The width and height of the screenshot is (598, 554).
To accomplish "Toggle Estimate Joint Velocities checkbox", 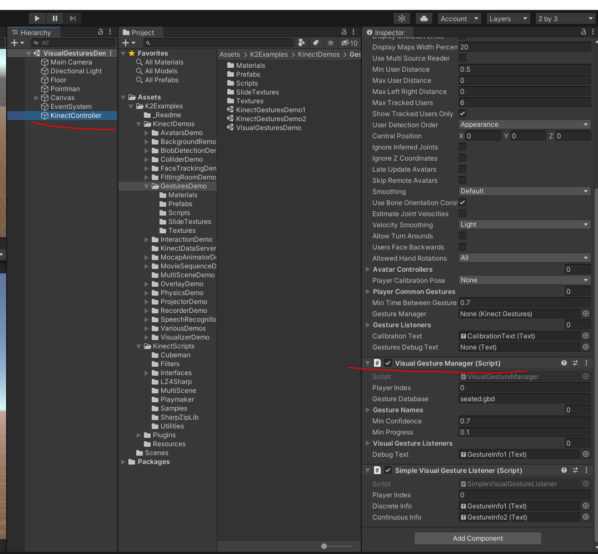I will (x=462, y=213).
